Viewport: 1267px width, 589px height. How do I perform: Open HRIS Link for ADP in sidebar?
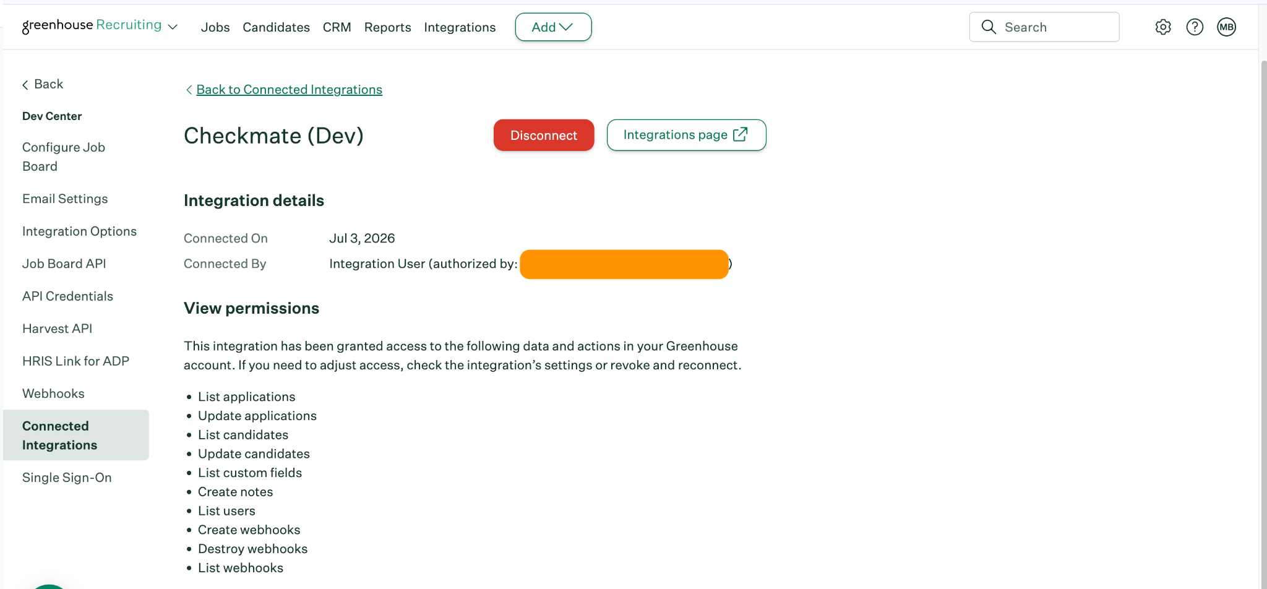pyautogui.click(x=75, y=361)
